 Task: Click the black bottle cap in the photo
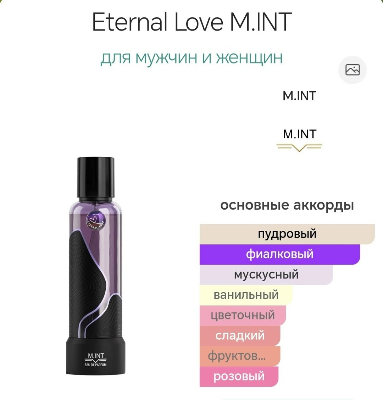pyautogui.click(x=96, y=178)
